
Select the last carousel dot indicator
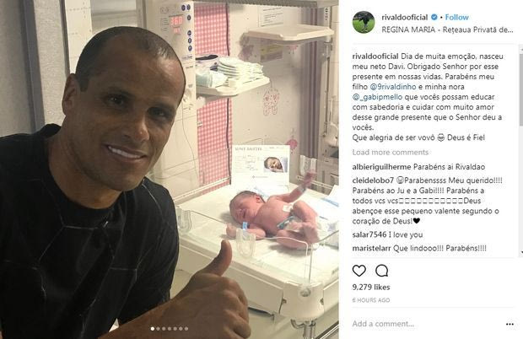coord(186,329)
